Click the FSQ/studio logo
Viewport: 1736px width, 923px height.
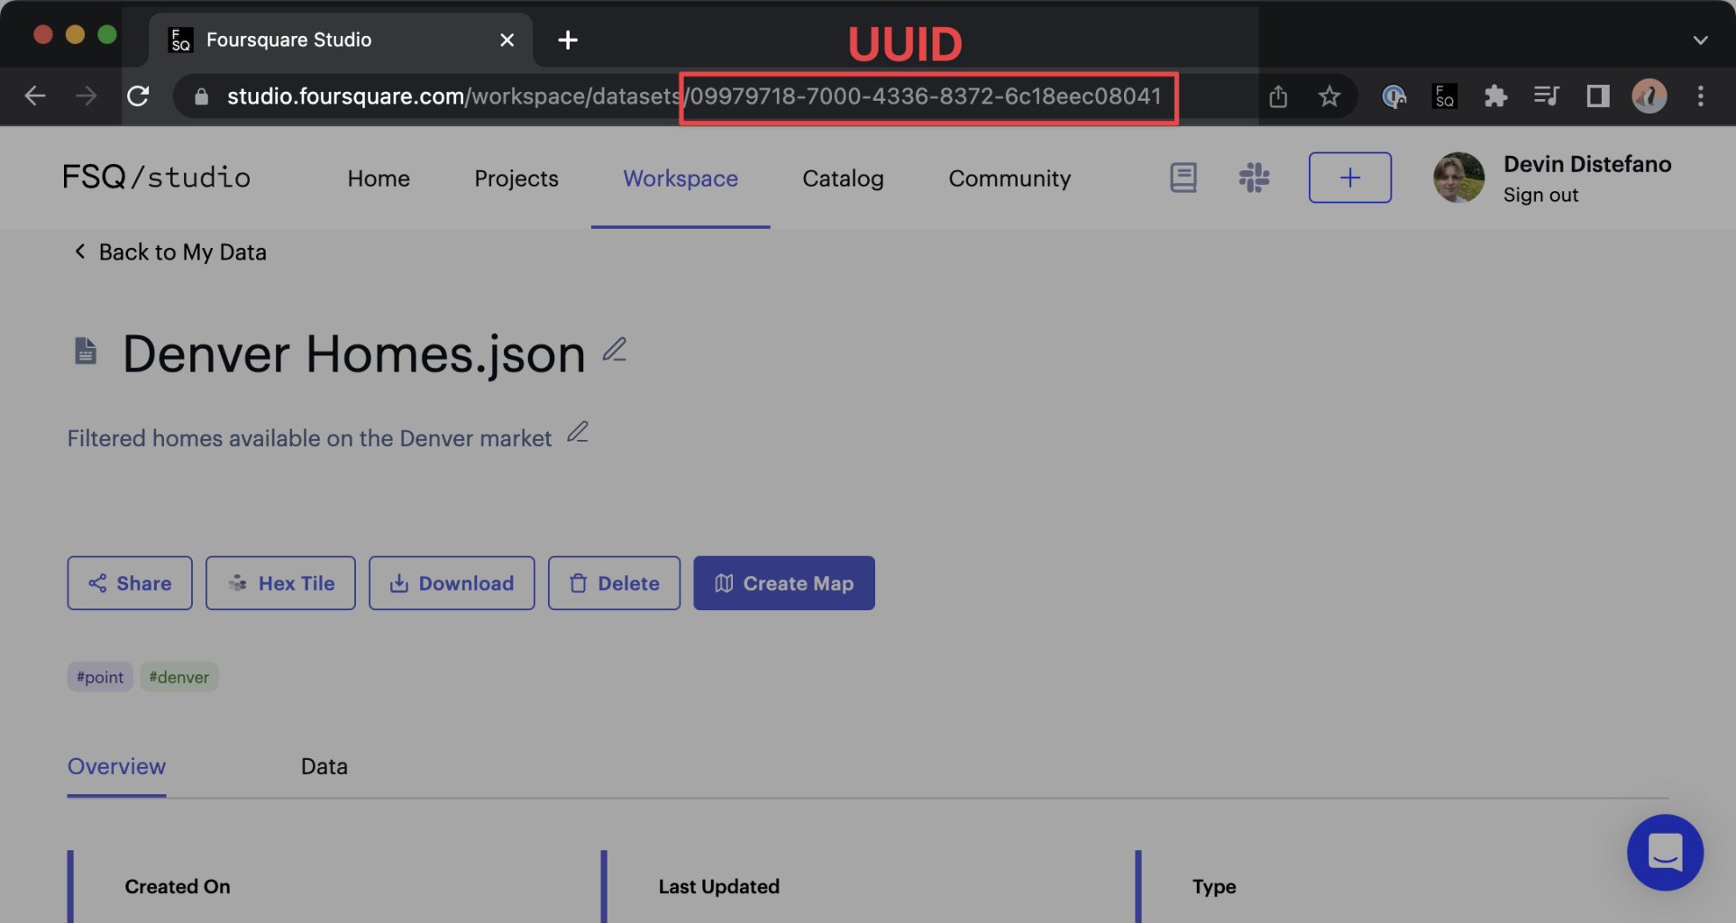[156, 178]
